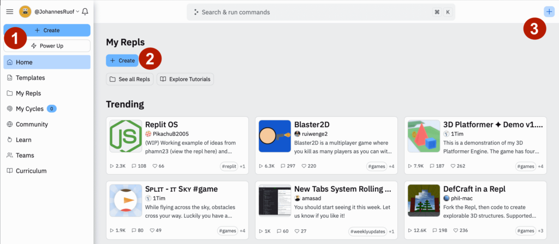Click #games tag on DefCraft
Viewport: 559px width, 244px height.
(526, 231)
